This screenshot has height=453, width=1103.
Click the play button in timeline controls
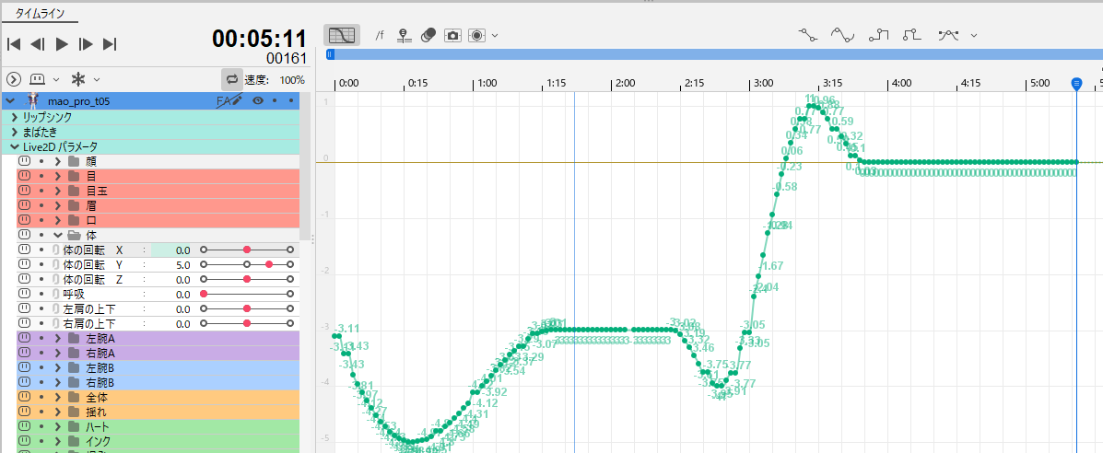[x=62, y=43]
